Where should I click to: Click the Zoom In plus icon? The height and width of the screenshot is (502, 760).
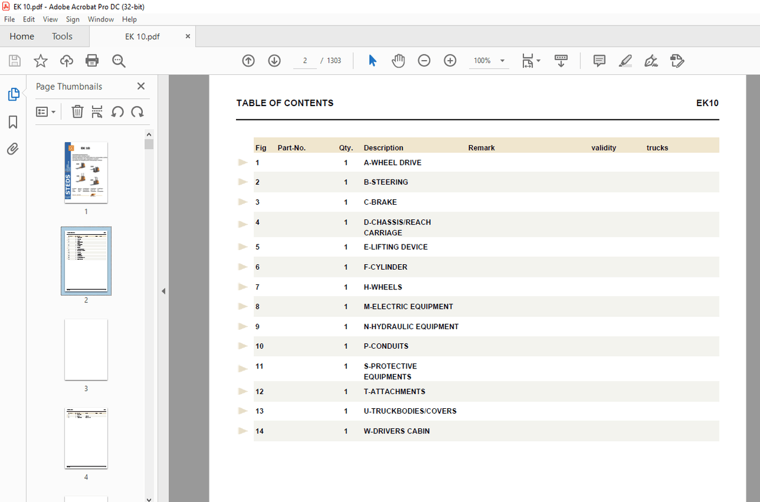click(x=450, y=61)
